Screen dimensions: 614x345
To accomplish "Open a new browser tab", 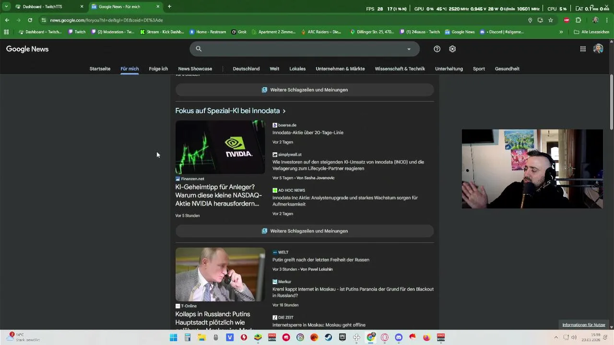I will click(169, 7).
